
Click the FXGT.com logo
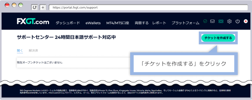pos(33,21)
